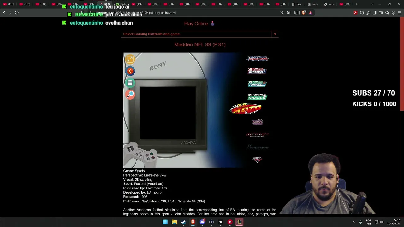Click 'PlayStation (PSX, PS1), Nintendo 64 (N64)' text

point(173,201)
